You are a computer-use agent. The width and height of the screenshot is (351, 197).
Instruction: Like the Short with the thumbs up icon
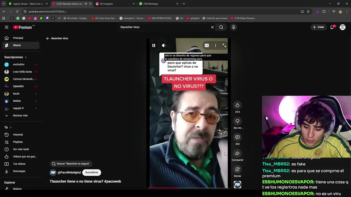click(237, 105)
